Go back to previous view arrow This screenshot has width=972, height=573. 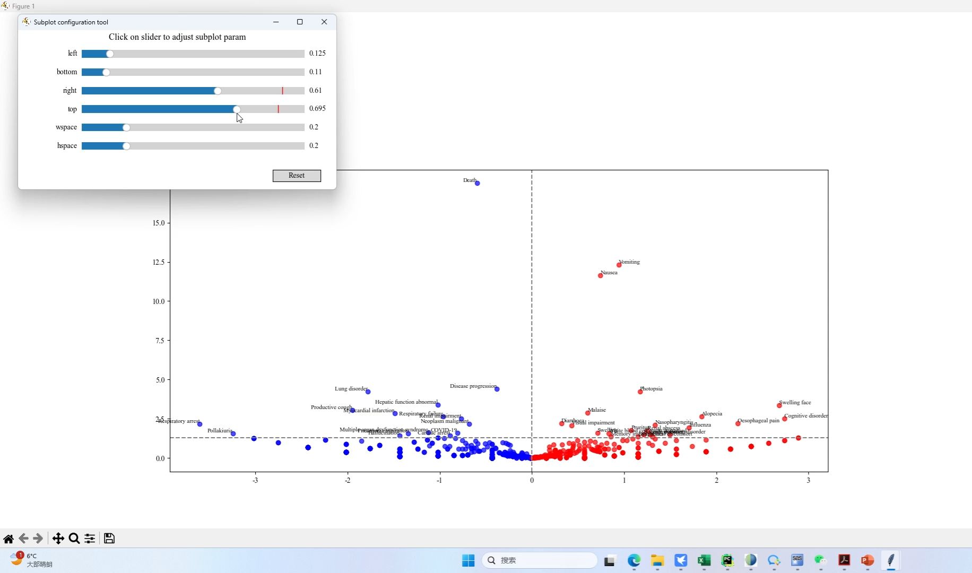pos(23,539)
